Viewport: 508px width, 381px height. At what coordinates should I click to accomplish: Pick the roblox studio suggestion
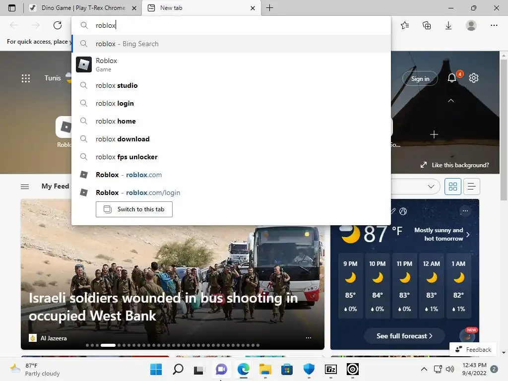[x=231, y=85]
